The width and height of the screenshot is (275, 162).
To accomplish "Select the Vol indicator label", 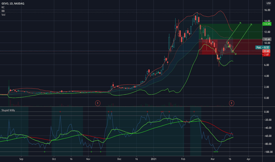I will tap(3, 15).
